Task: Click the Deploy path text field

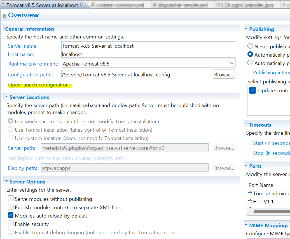Action: tap(125, 168)
